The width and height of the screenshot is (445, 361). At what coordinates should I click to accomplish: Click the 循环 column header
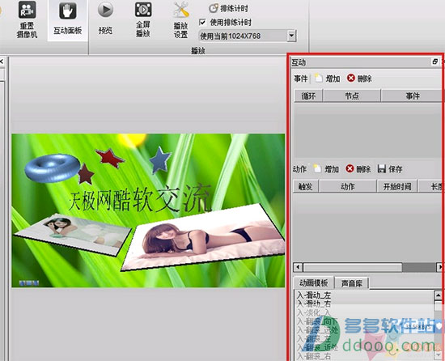click(308, 96)
